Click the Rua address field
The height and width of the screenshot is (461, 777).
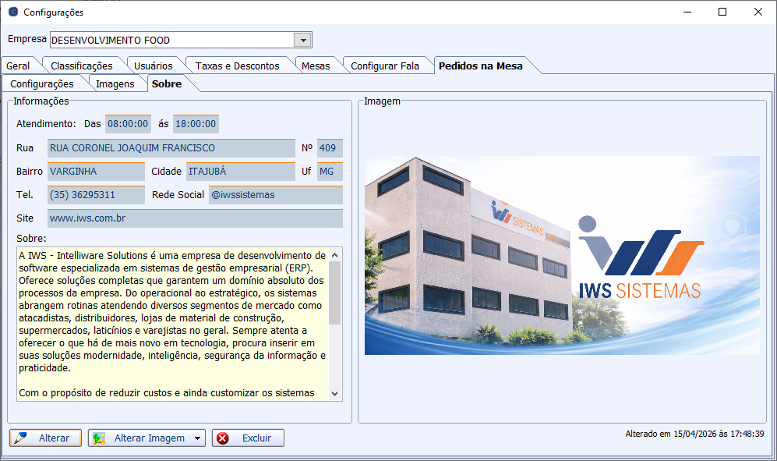point(171,148)
